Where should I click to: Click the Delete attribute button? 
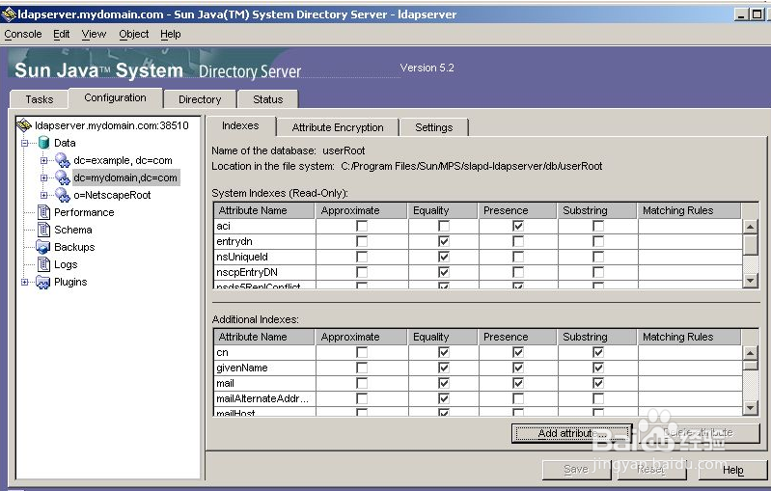click(699, 433)
